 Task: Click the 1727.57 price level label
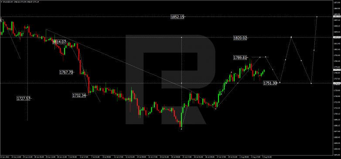pyautogui.click(x=24, y=98)
